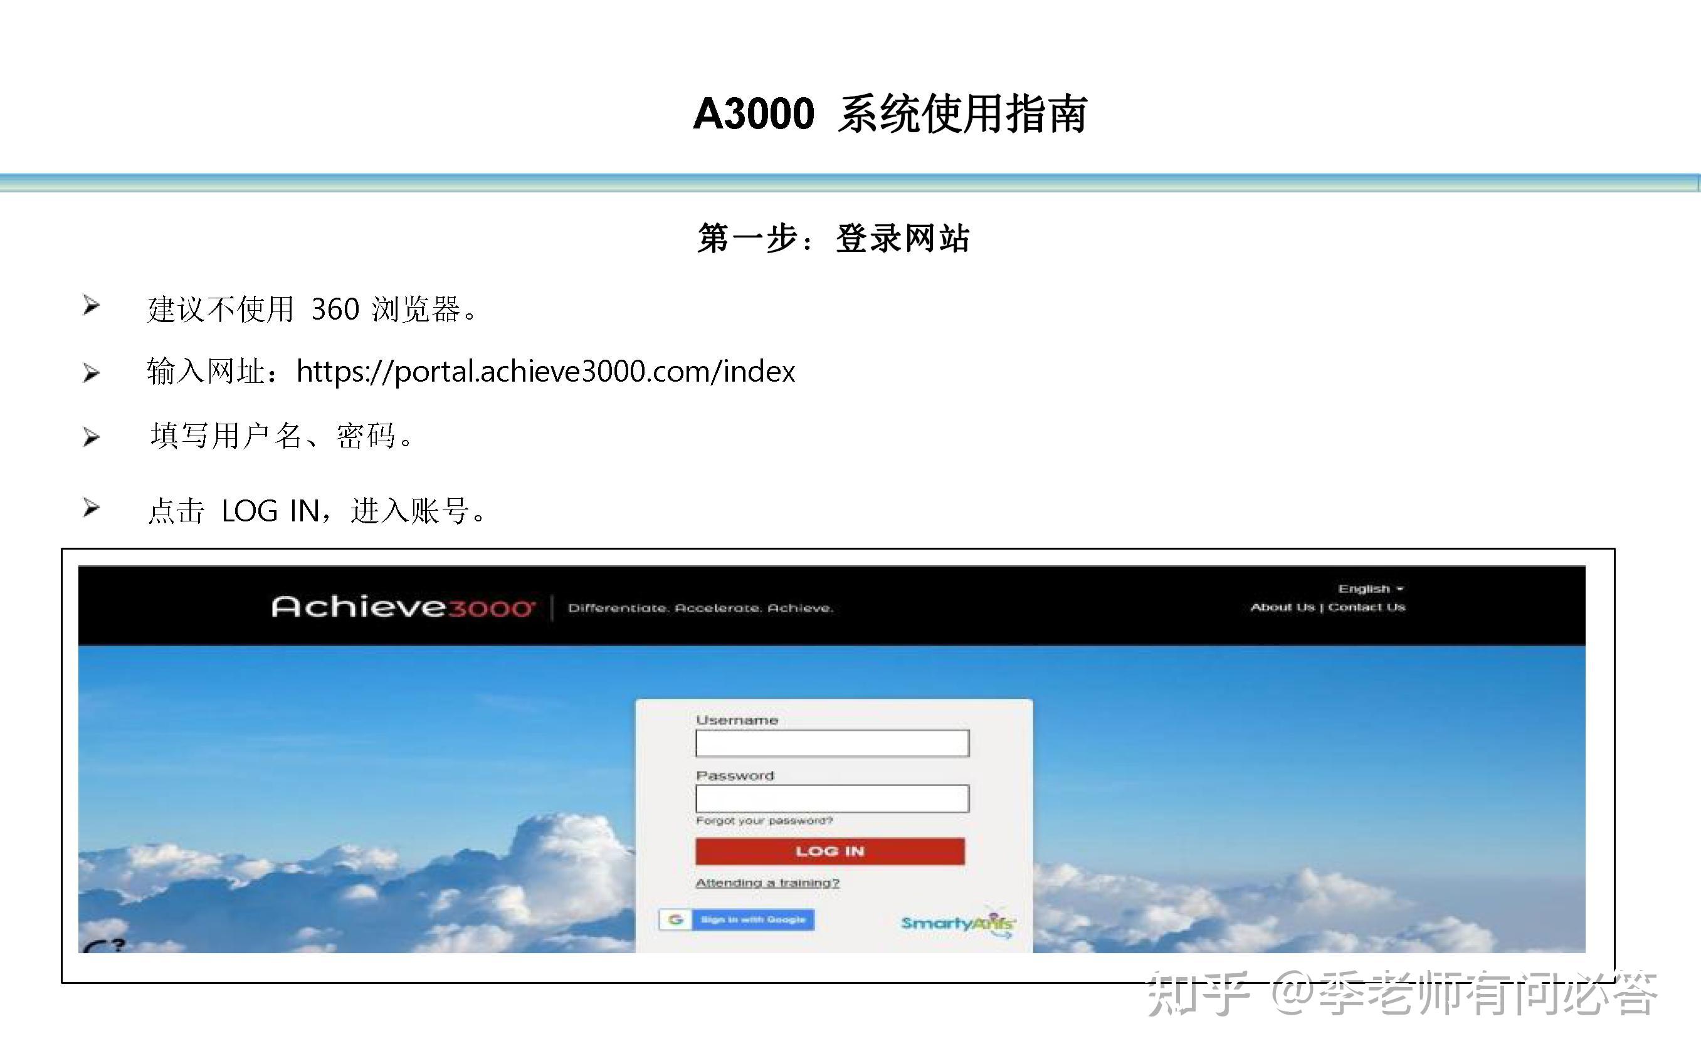
Task: Click the Achieve3000 logo
Action: (x=404, y=605)
